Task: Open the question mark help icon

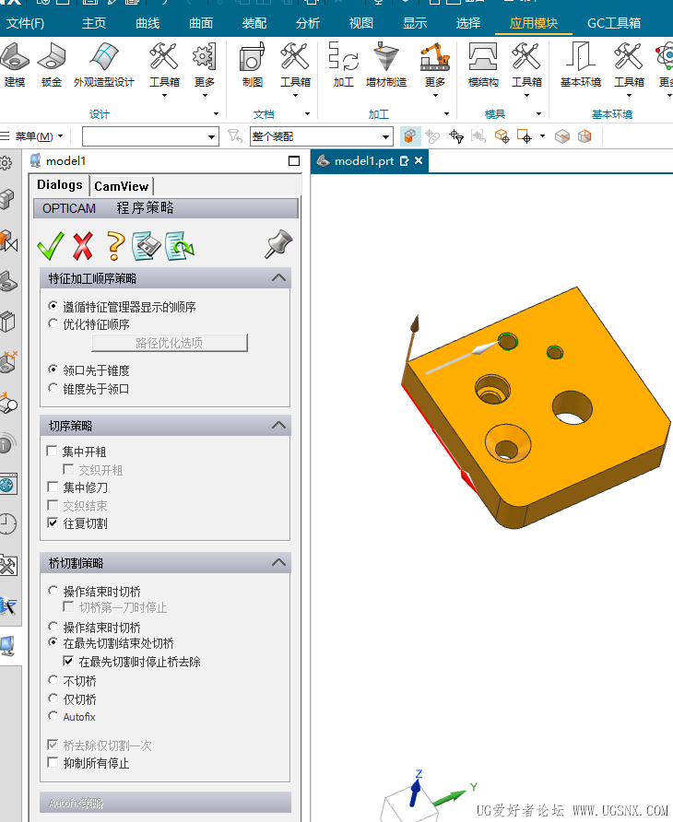Action: coord(115,246)
